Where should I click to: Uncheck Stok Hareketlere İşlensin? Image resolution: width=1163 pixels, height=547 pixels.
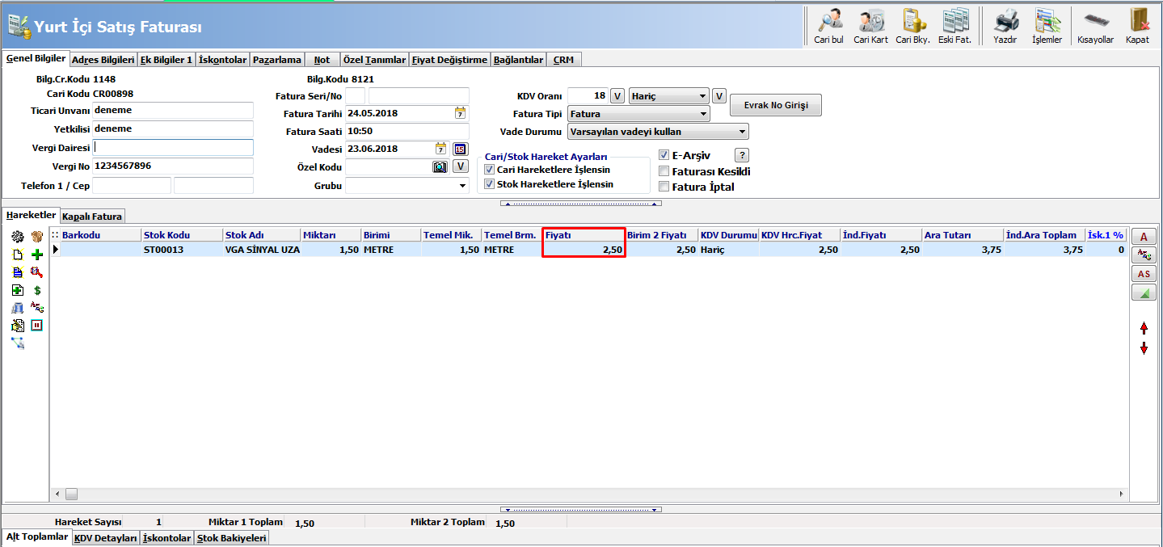coord(489,184)
